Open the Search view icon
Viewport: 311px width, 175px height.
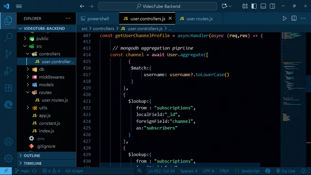[8, 37]
